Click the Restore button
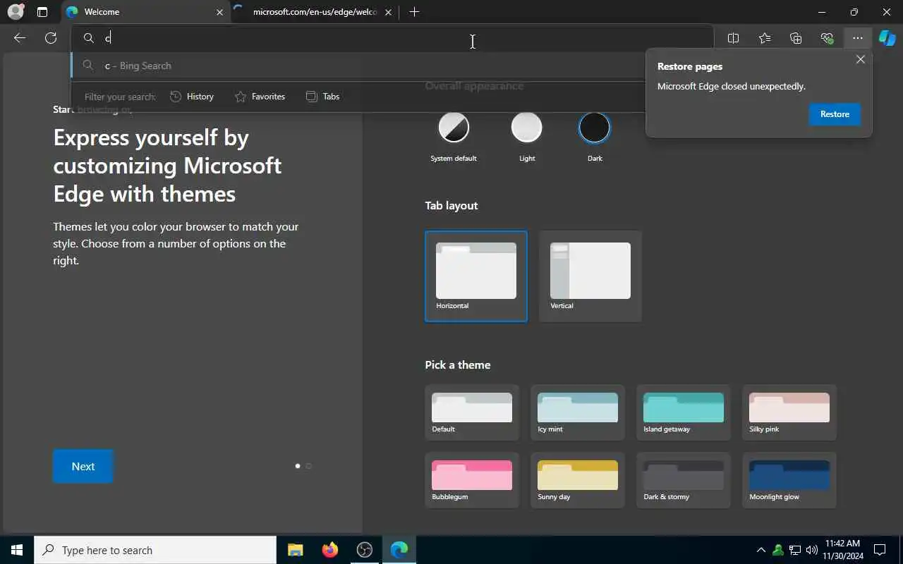This screenshot has height=564, width=903. tap(835, 114)
